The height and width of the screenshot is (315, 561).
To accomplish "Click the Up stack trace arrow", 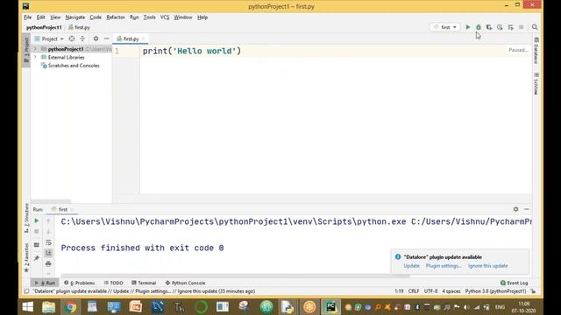I will [x=48, y=221].
